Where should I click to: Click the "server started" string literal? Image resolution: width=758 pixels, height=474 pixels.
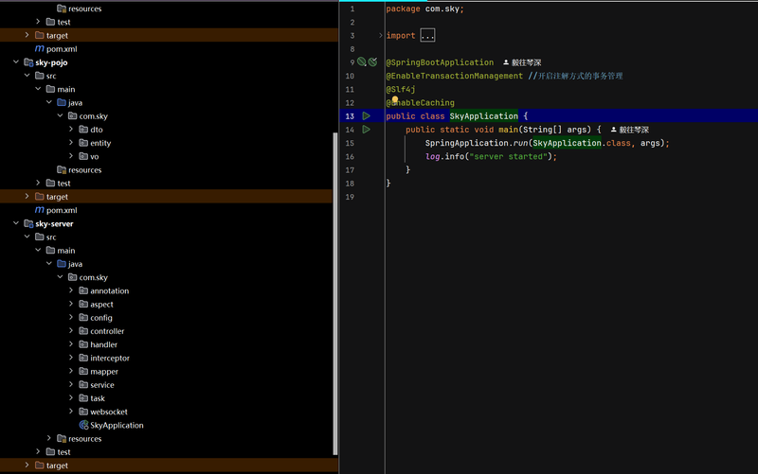click(x=508, y=156)
